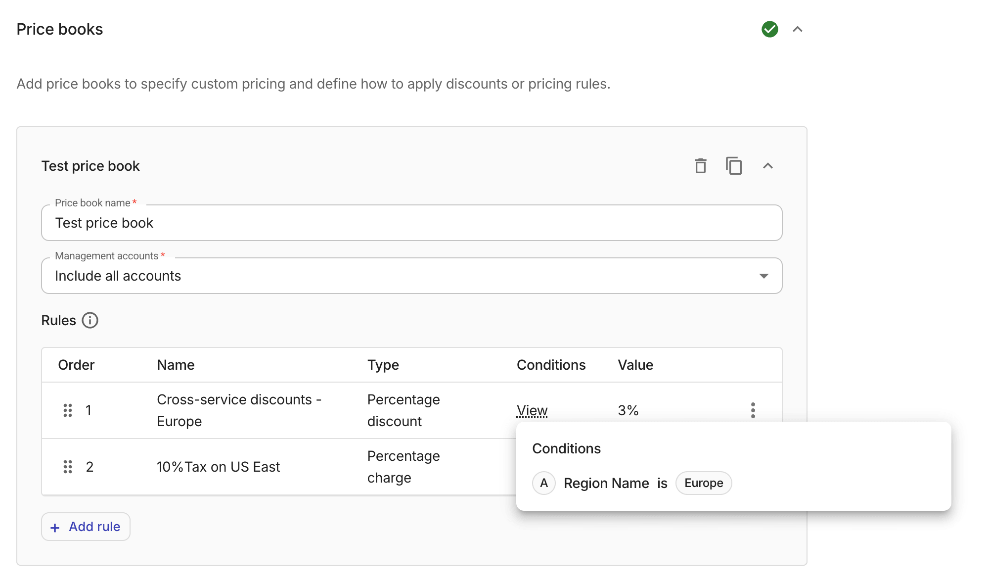Click the Name column header
The height and width of the screenshot is (588, 987).
[x=176, y=365]
